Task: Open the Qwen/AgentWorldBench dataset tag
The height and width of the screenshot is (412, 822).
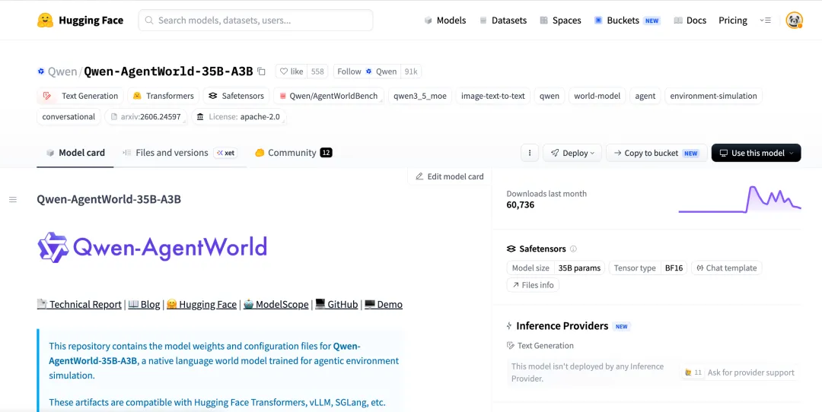Action: 329,96
